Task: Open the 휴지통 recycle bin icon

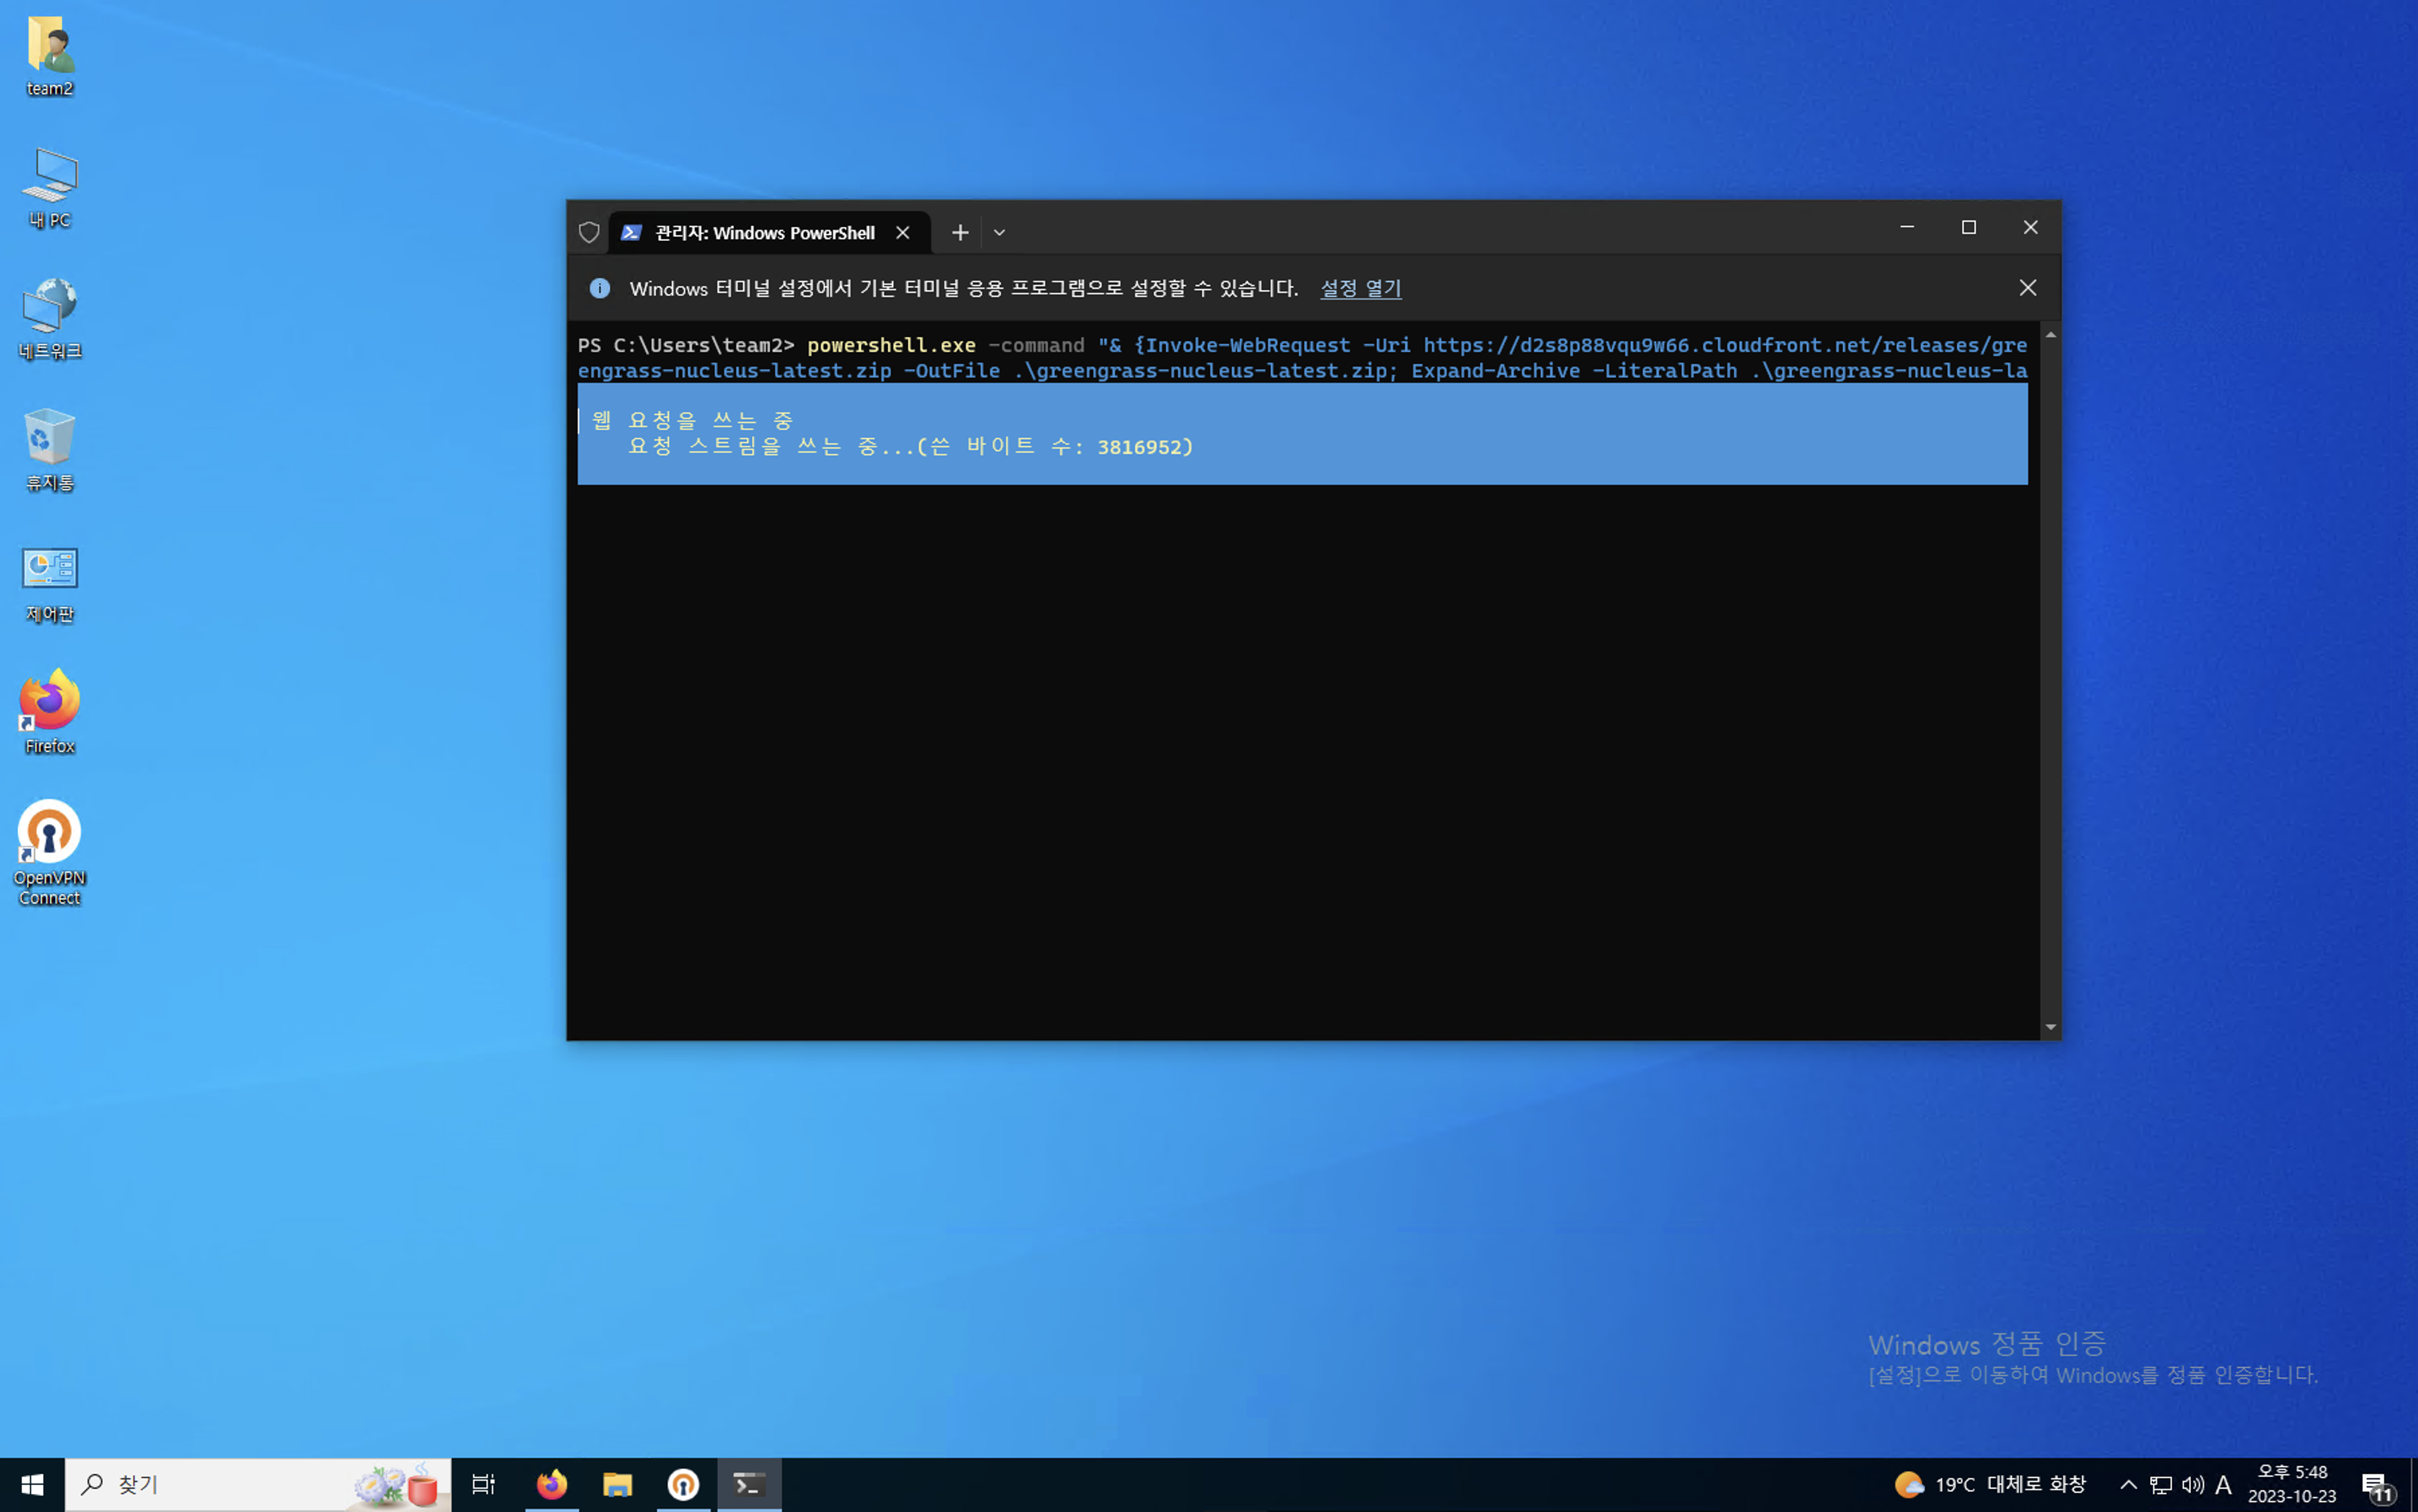Action: [x=49, y=448]
